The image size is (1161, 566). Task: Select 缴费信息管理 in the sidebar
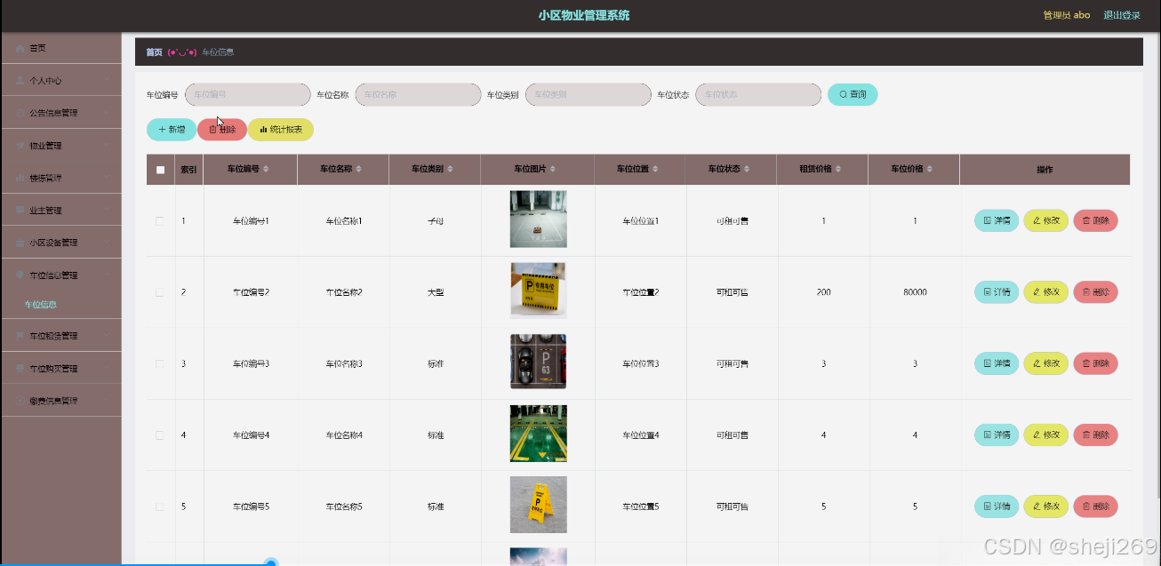point(60,399)
